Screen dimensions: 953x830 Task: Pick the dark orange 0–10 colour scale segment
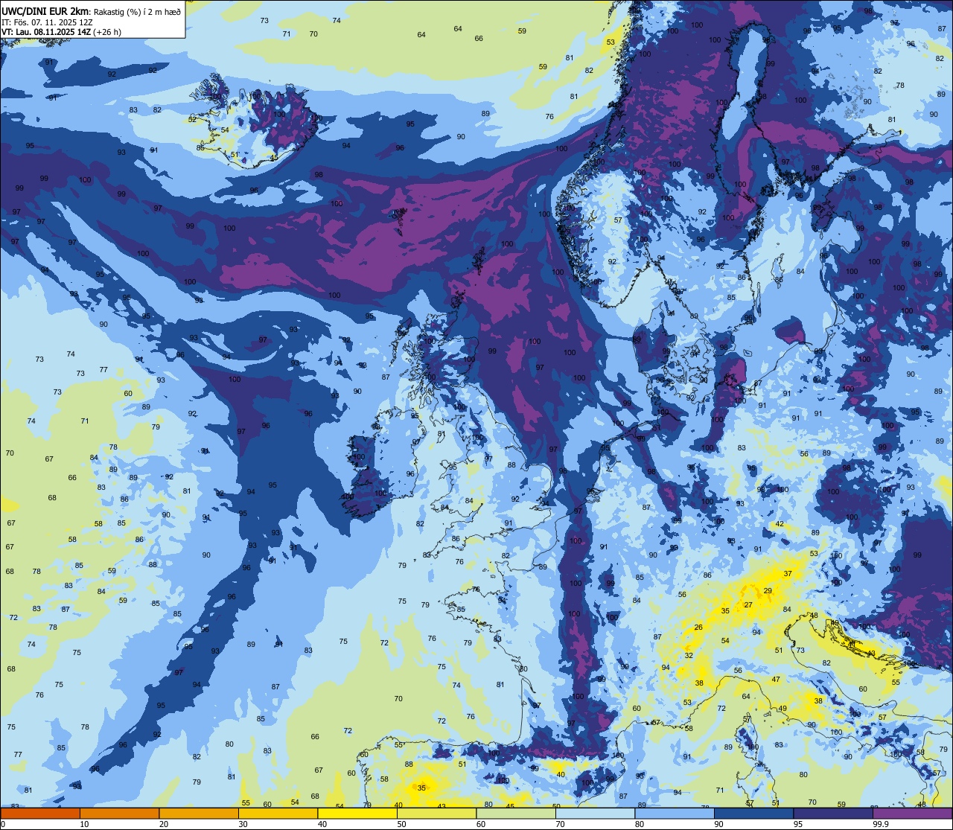click(40, 813)
